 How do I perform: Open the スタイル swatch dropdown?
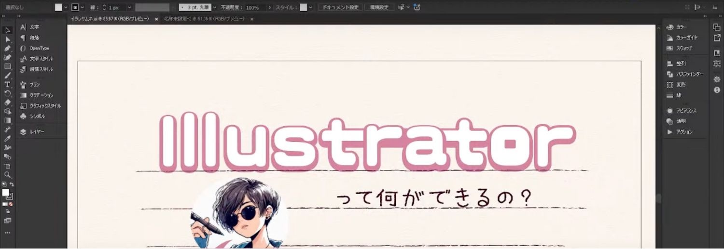(310, 8)
